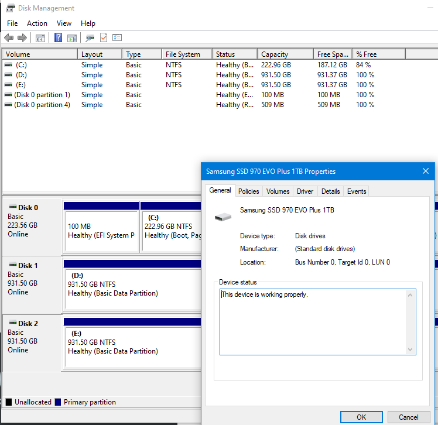This screenshot has height=425, width=438.
Task: Switch to the Details tab
Action: click(330, 191)
